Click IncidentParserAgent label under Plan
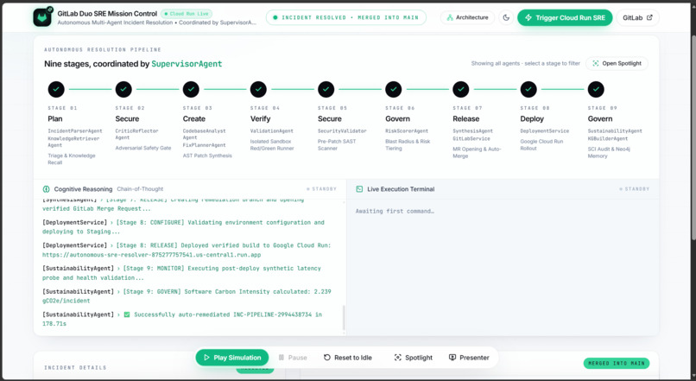Screen dimensions: 696x381 [75, 131]
